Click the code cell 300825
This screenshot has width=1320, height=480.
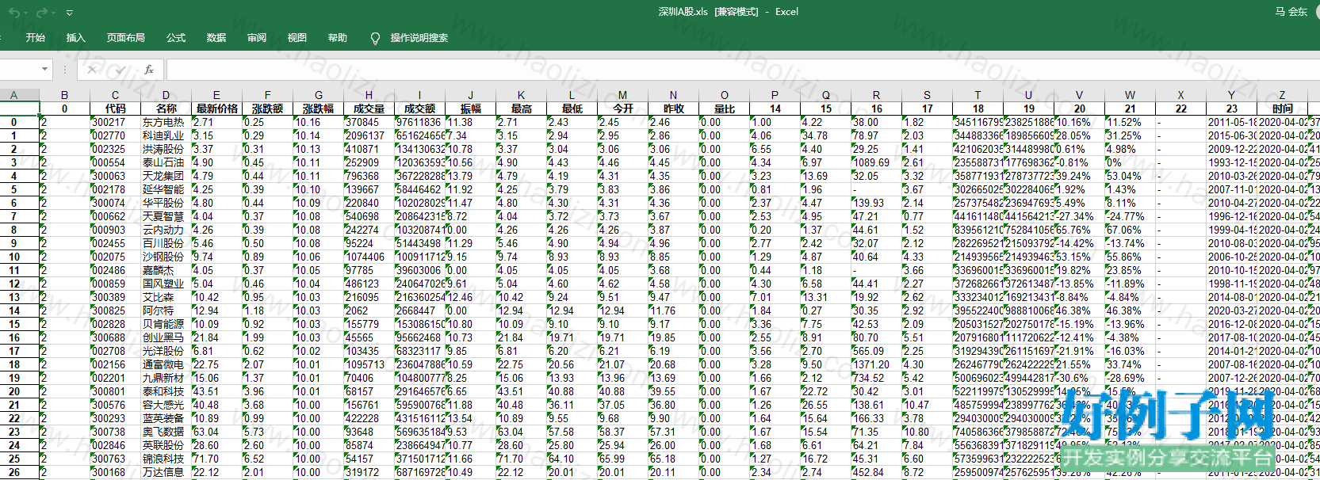115,310
